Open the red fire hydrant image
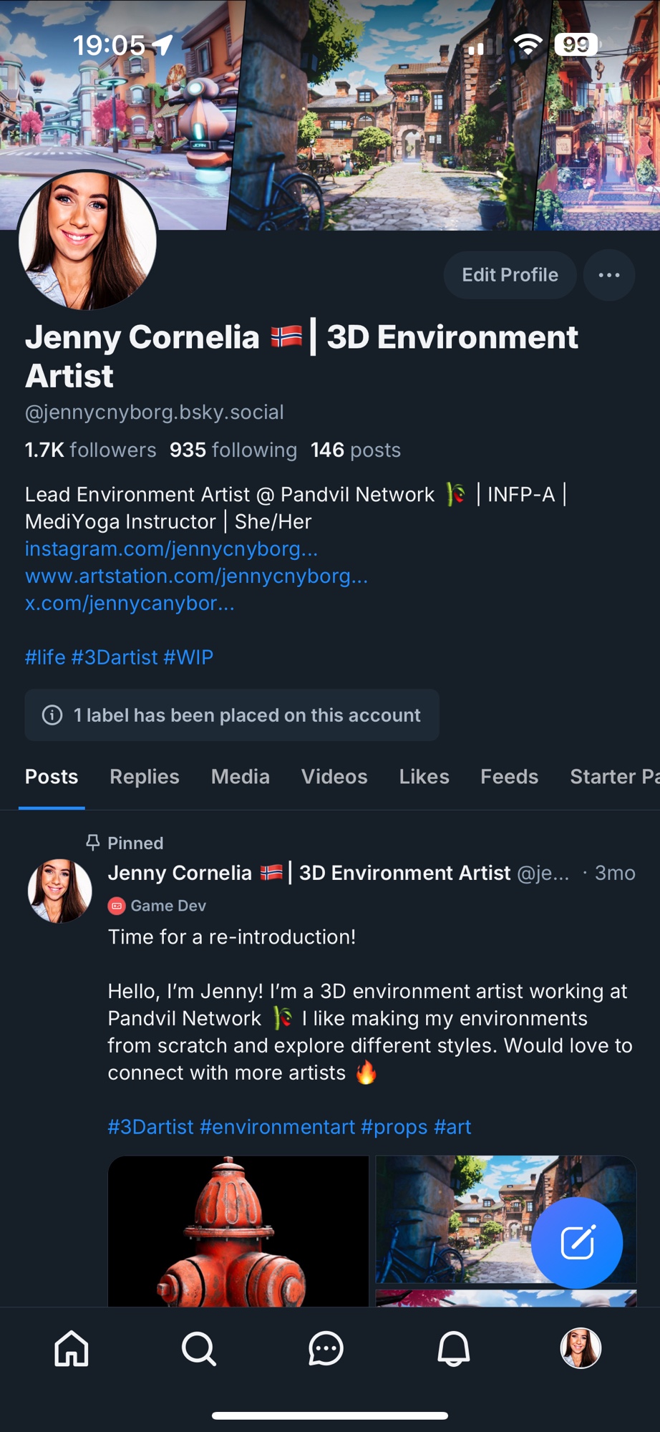The image size is (660, 1432). coord(238,1232)
